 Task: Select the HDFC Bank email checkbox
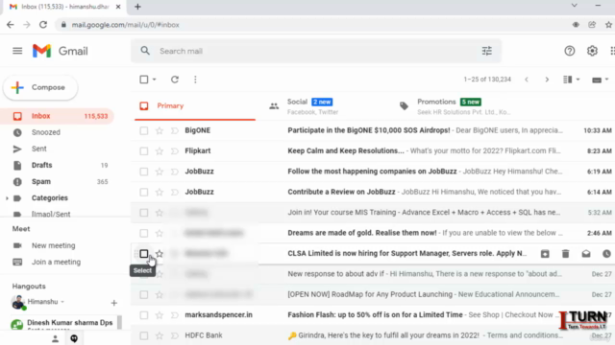144,335
